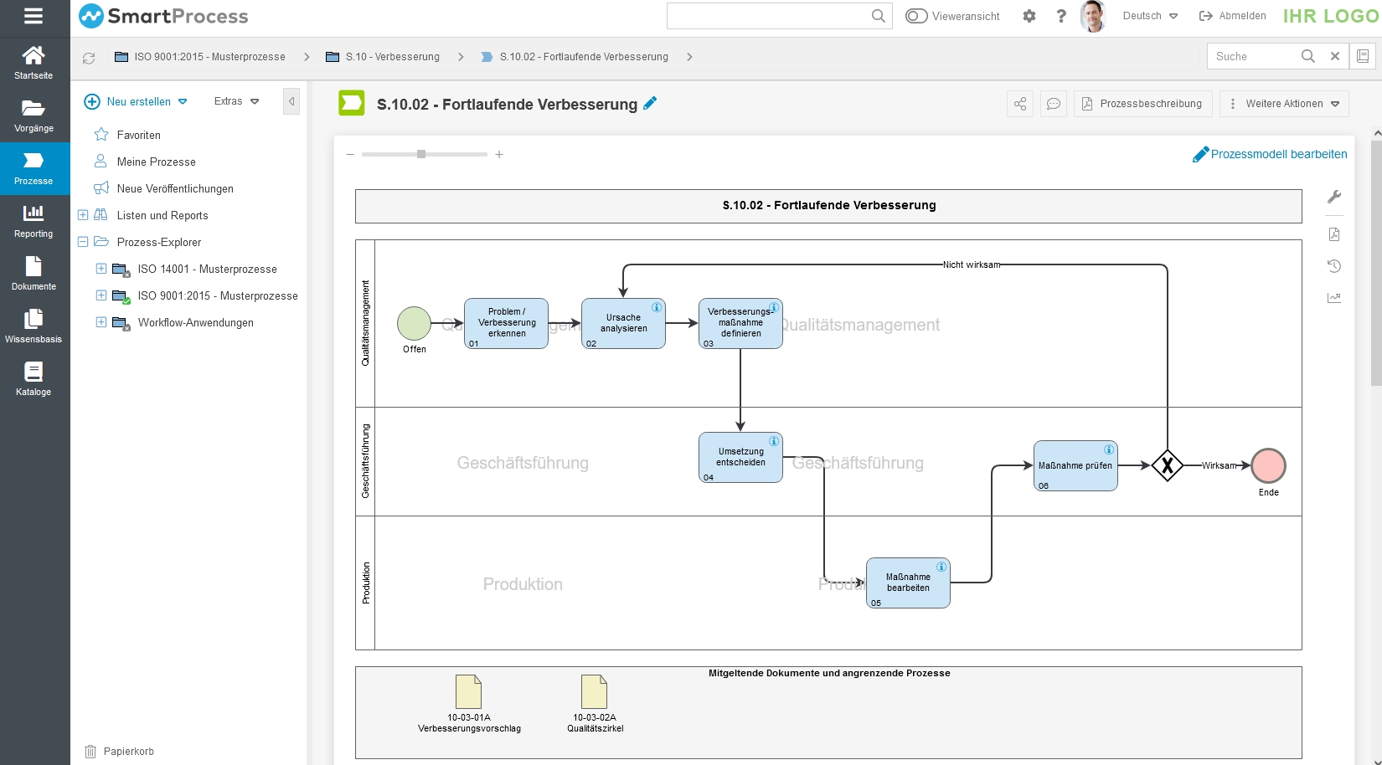Open the Prozesse section
This screenshot has width=1382, height=765.
pyautogui.click(x=34, y=169)
